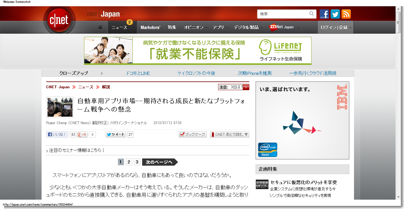Image resolution: width=404 pixels, height=209 pixels.
Task: Click the 次のページへ button
Action: [x=160, y=162]
